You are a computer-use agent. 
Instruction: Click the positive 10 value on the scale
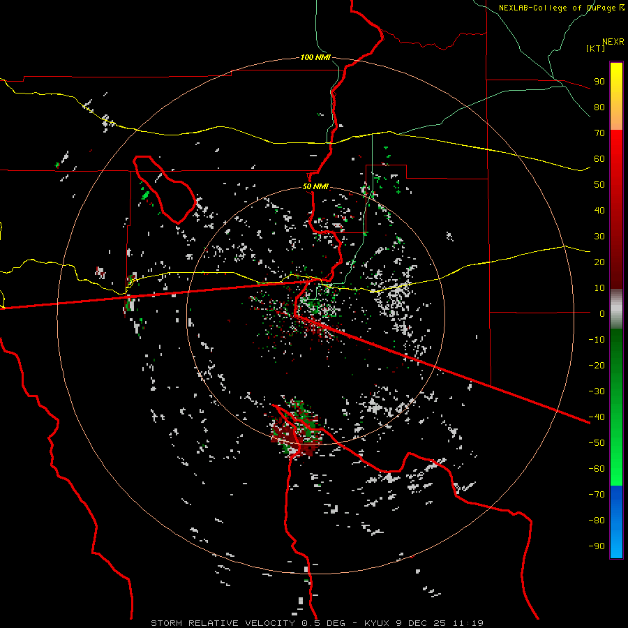[599, 288]
